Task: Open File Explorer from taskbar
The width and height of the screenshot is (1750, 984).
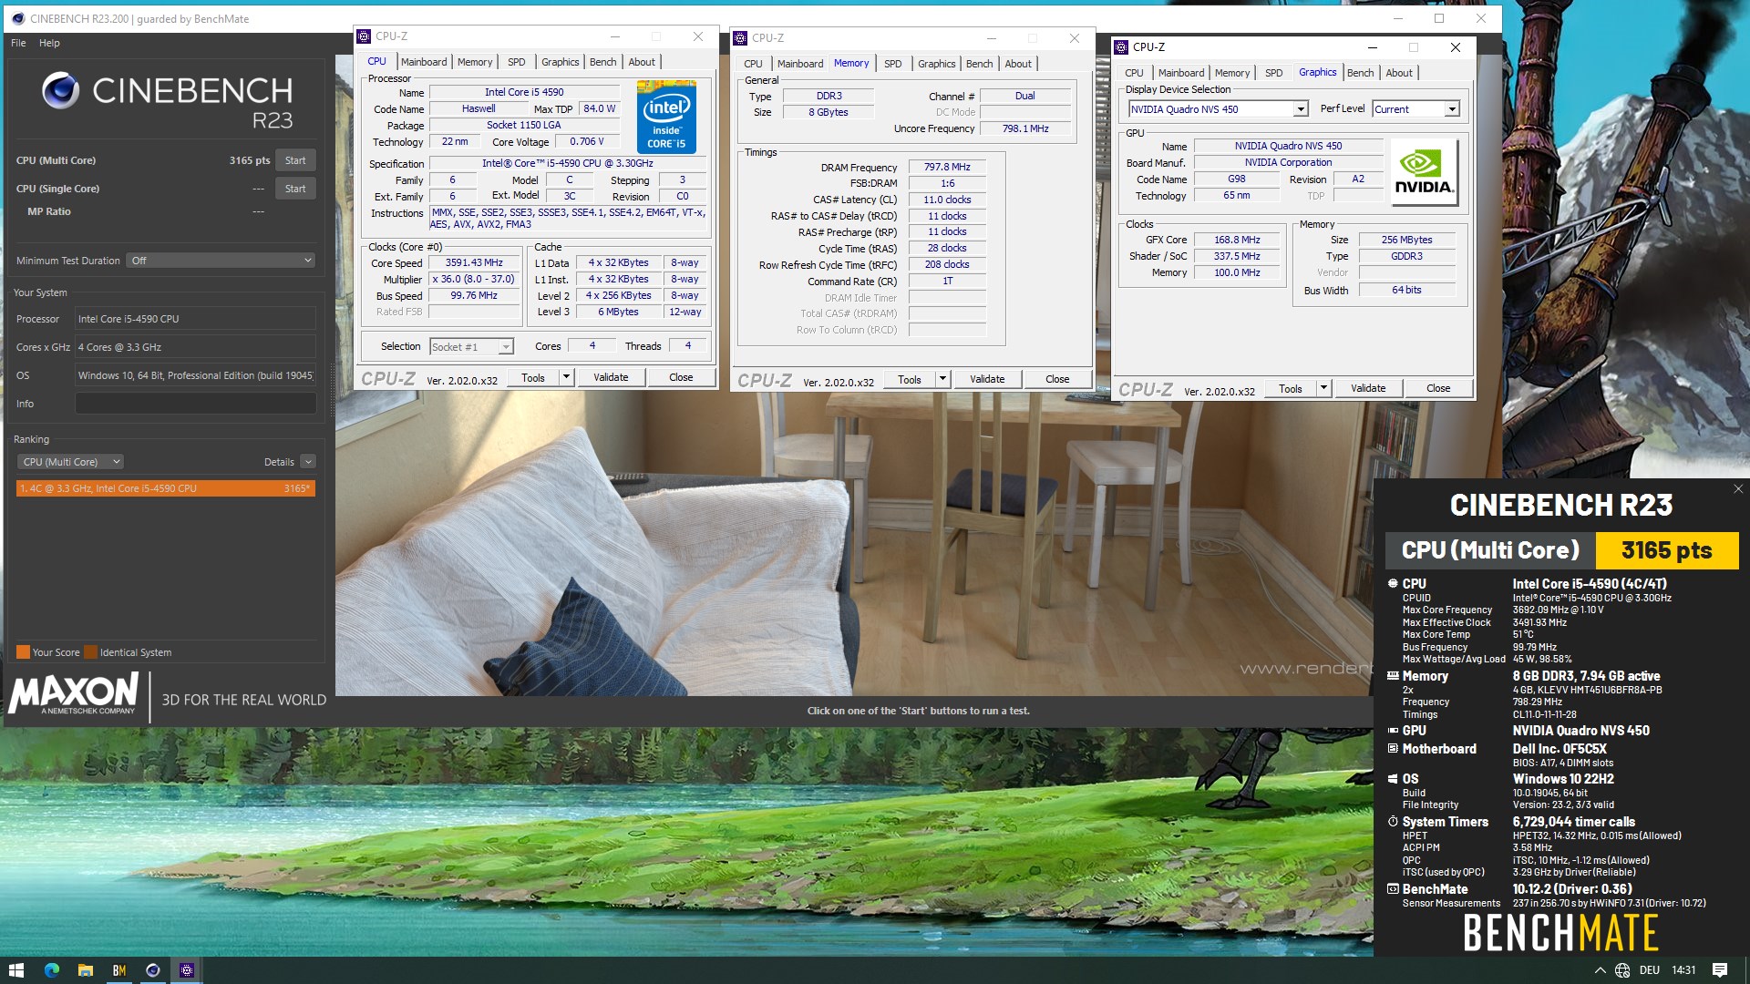Action: point(86,970)
